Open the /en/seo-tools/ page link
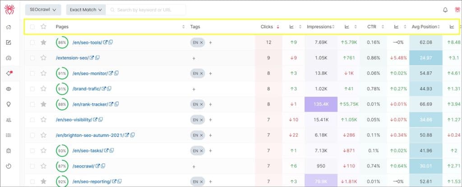Image resolution: width=462 pixels, height=187 pixels. coord(87,43)
